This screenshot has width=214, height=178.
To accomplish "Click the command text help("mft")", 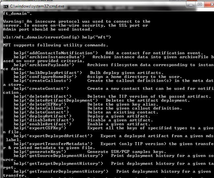I will pos(96,37).
